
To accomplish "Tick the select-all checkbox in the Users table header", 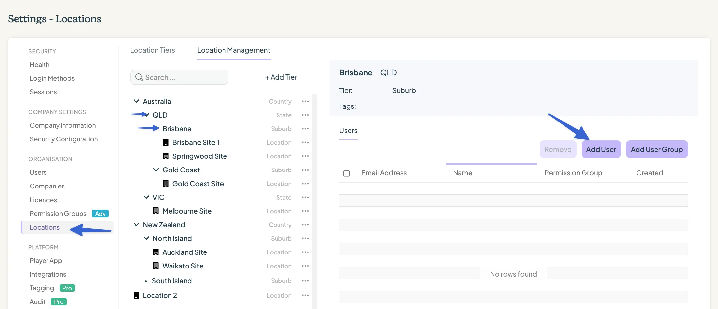I will [347, 173].
